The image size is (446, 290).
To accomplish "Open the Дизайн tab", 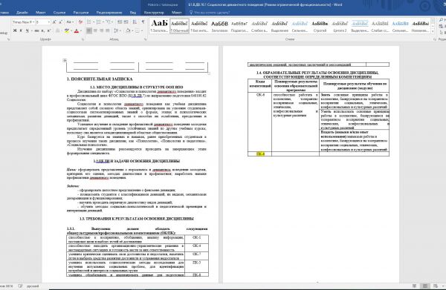I will pyautogui.click(x=22, y=13).
